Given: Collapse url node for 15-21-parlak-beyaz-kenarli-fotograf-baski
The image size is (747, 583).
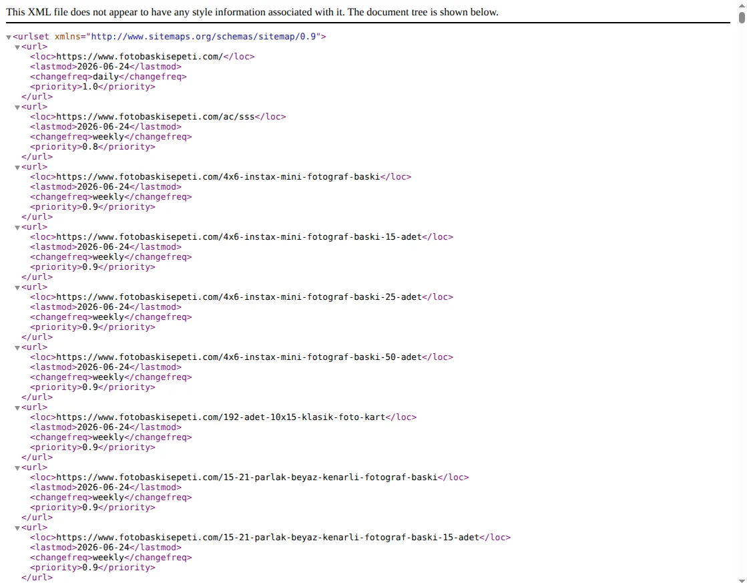Looking at the screenshot, I should click(x=17, y=467).
